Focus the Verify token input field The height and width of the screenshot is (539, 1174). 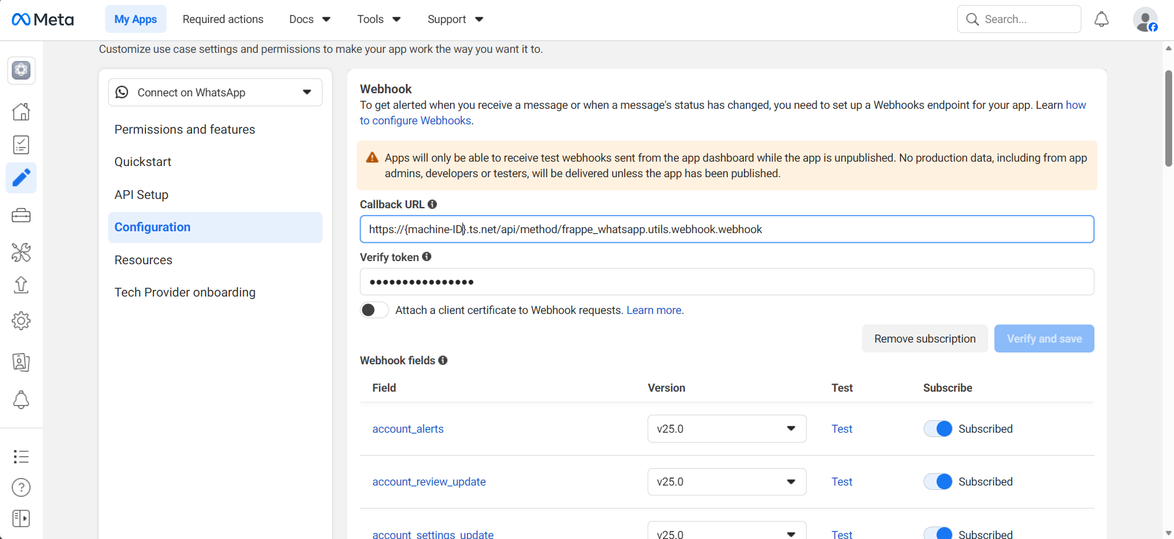(727, 282)
